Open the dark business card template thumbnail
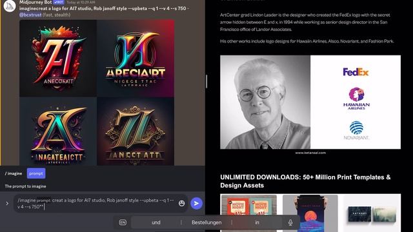The height and width of the screenshot is (232, 413). (372, 213)
